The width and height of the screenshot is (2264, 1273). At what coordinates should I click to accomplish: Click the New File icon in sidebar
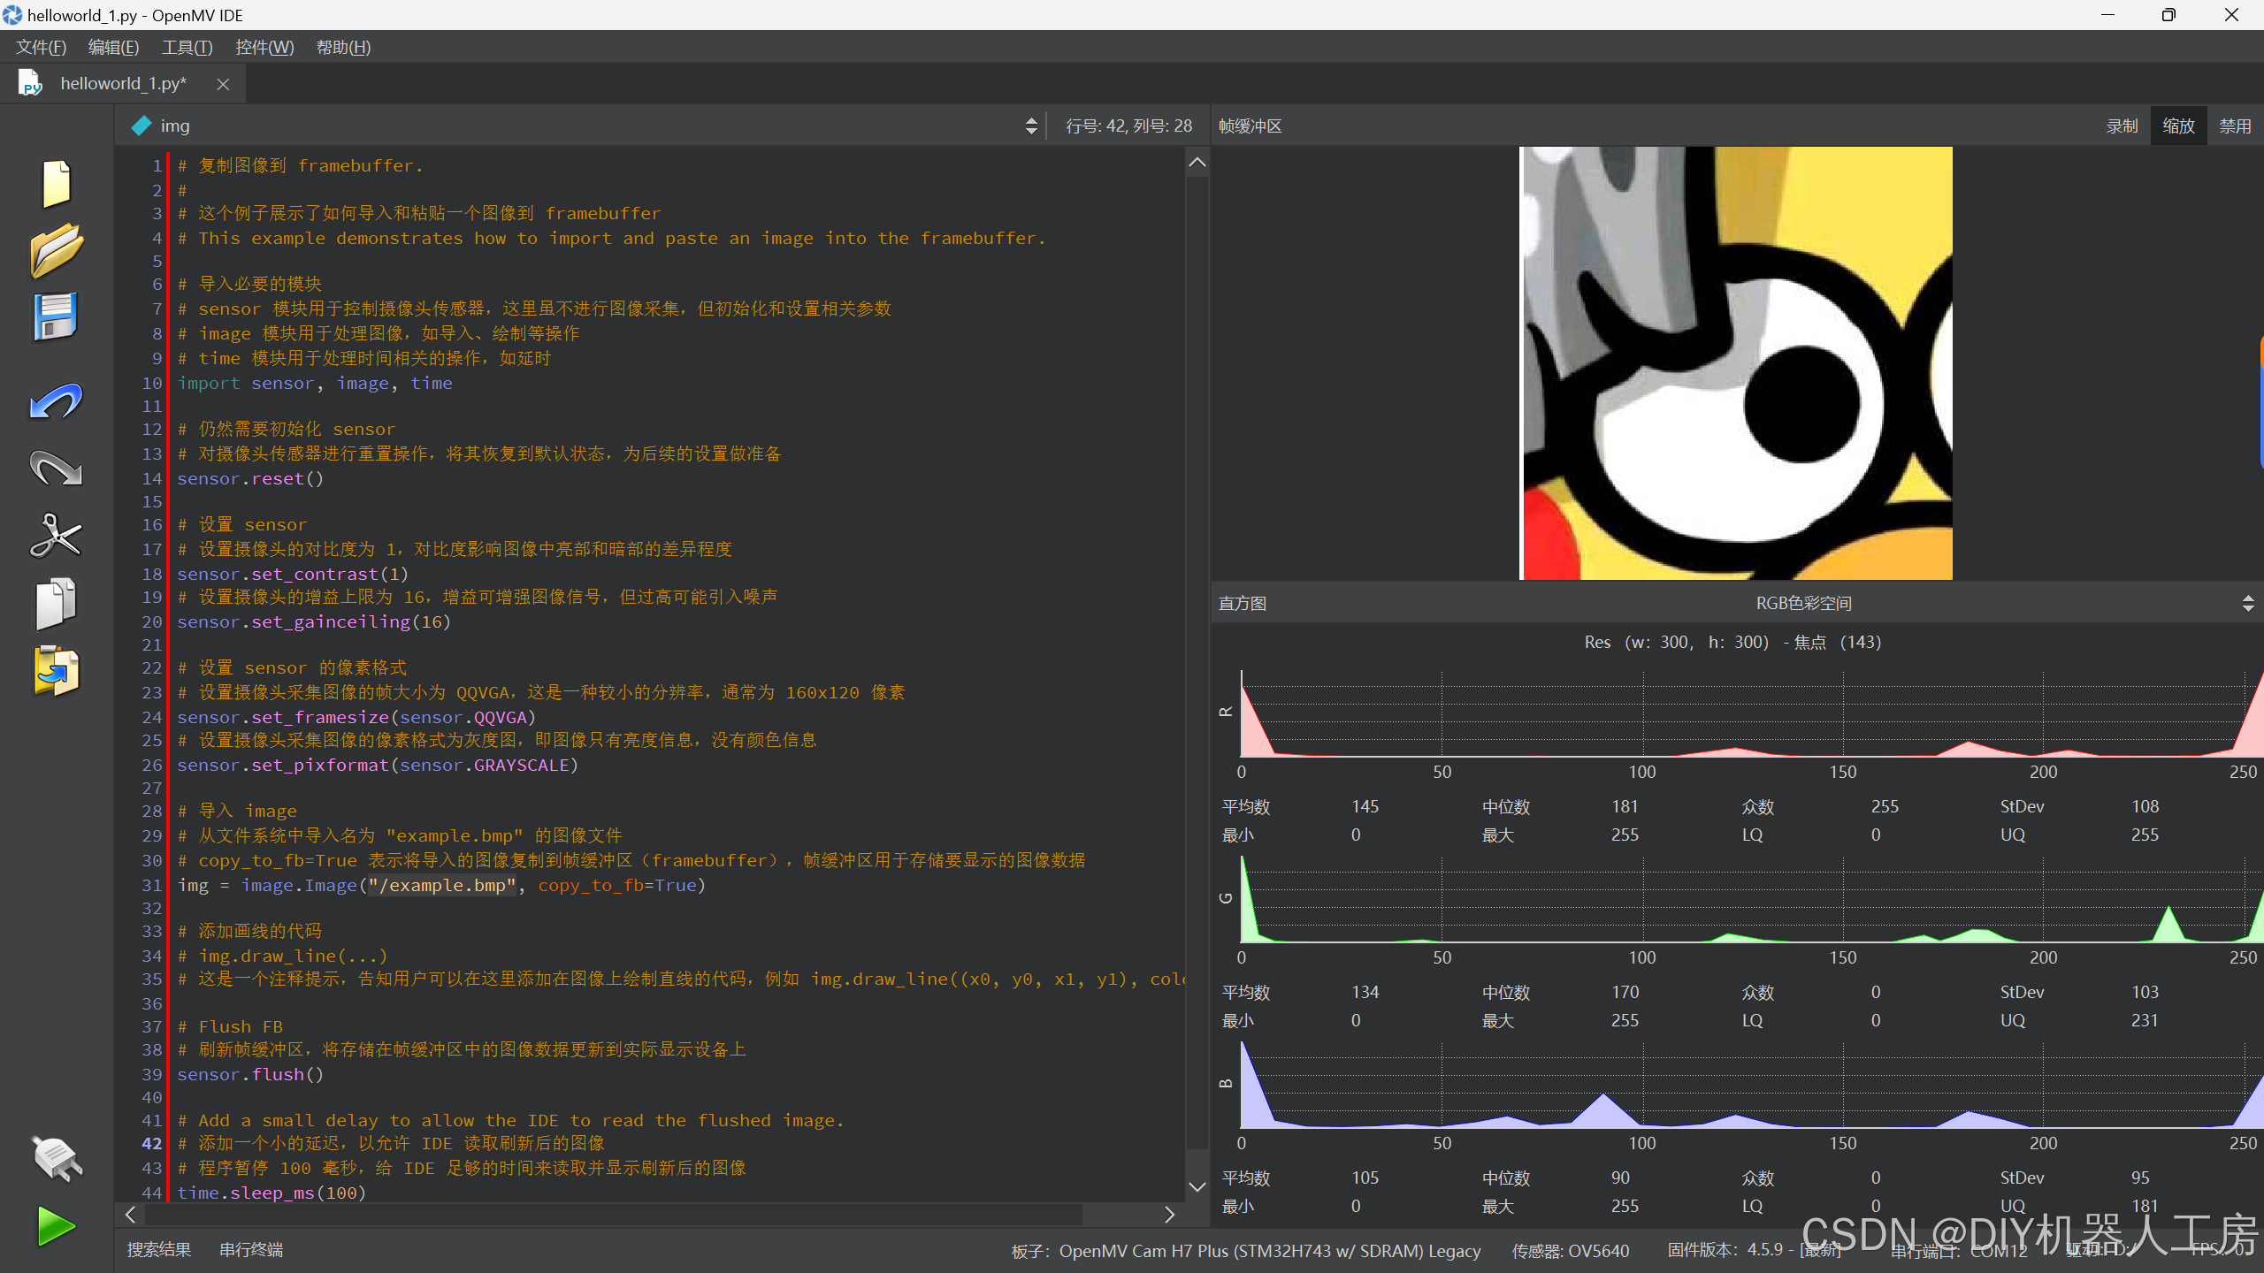click(57, 184)
